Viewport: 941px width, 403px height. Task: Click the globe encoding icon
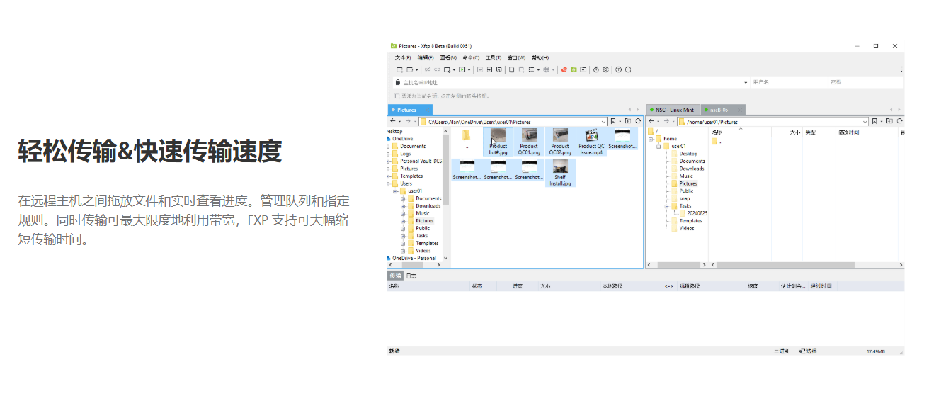546,69
